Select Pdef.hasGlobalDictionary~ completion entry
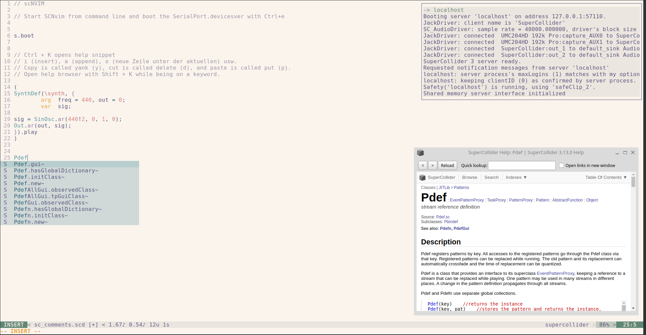 pos(70,171)
